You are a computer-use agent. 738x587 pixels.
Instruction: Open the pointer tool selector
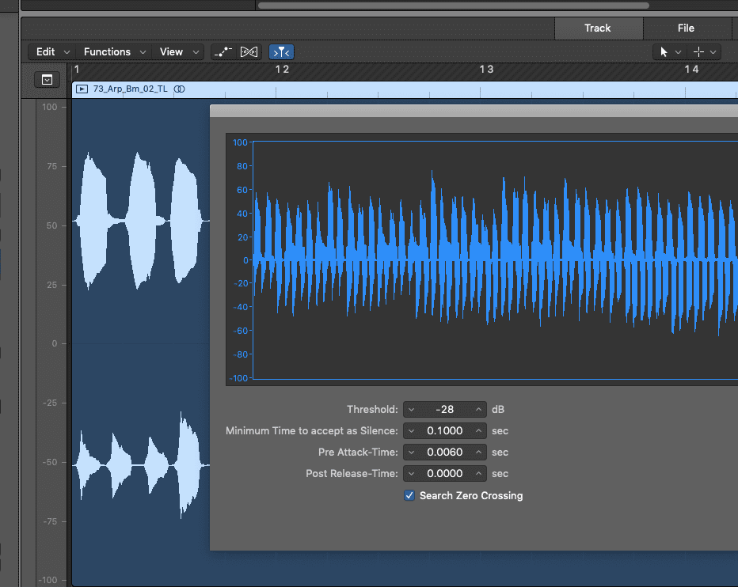coord(669,52)
